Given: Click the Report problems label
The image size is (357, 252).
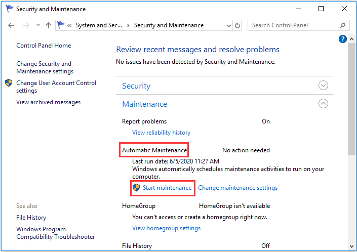Looking at the screenshot, I should coord(144,121).
